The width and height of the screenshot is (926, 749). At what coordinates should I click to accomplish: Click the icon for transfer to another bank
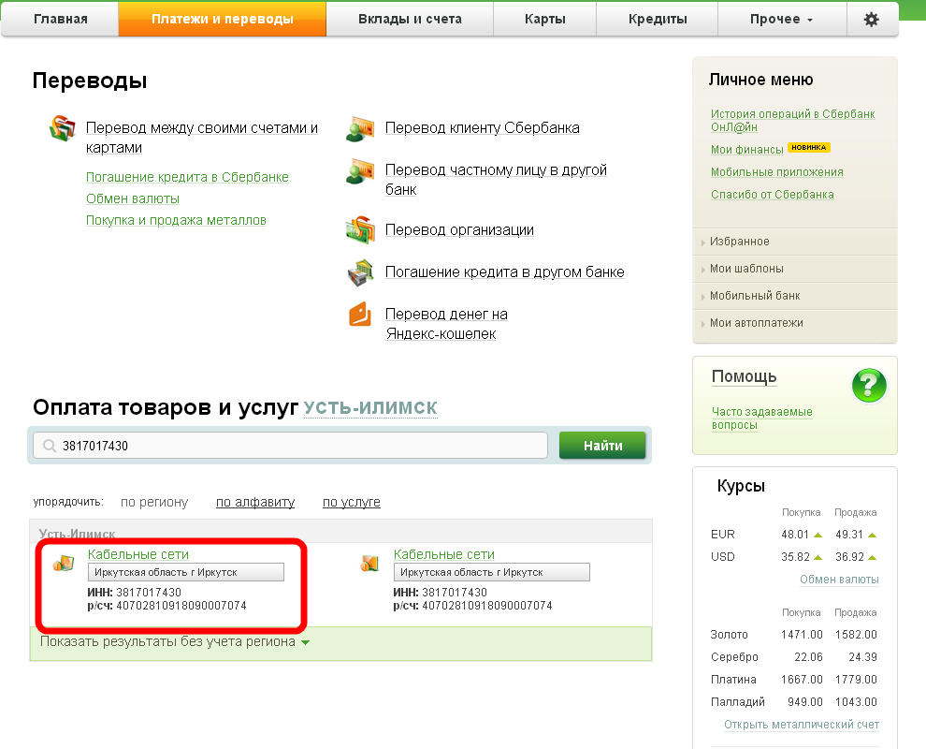pyautogui.click(x=360, y=170)
